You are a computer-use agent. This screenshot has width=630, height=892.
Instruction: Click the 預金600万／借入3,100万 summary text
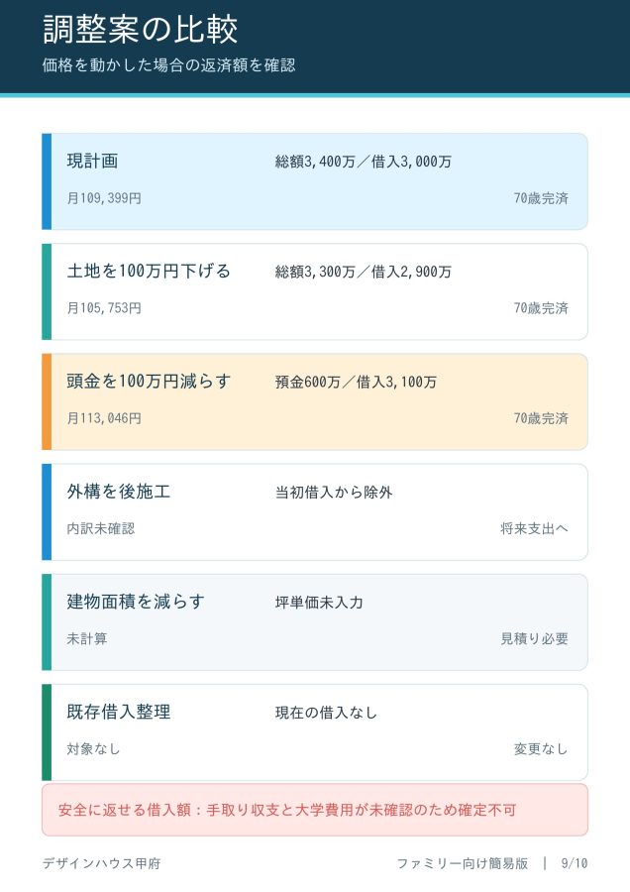tap(356, 382)
